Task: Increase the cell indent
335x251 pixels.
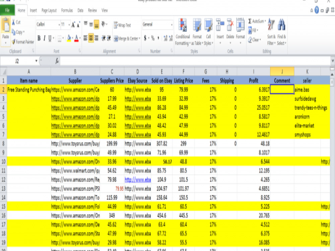Action: click(109, 38)
